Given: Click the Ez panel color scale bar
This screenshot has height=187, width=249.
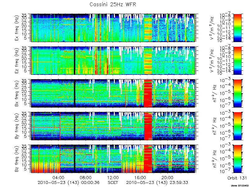Looking at the screenshot, I should click(237, 60).
